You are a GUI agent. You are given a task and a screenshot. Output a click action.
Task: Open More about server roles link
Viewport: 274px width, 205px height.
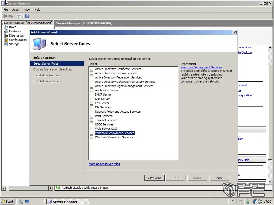(104, 164)
